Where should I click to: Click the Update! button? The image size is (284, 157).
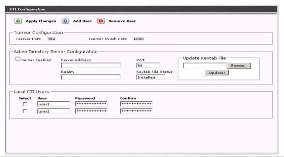pos(217,72)
